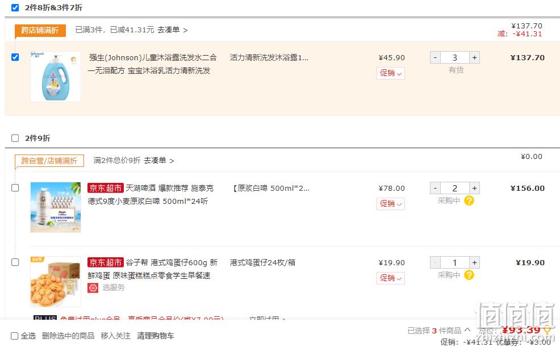Open 去凑单 link in 跨店铺满折 row
The width and height of the screenshot is (560, 347).
click(x=173, y=30)
